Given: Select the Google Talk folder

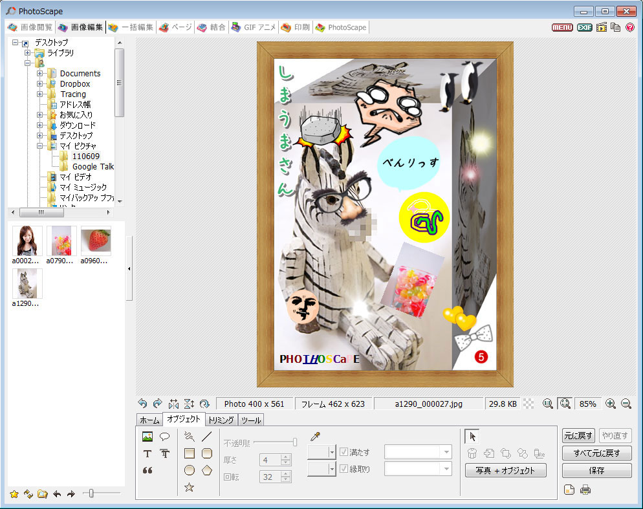Looking at the screenshot, I should (x=93, y=166).
